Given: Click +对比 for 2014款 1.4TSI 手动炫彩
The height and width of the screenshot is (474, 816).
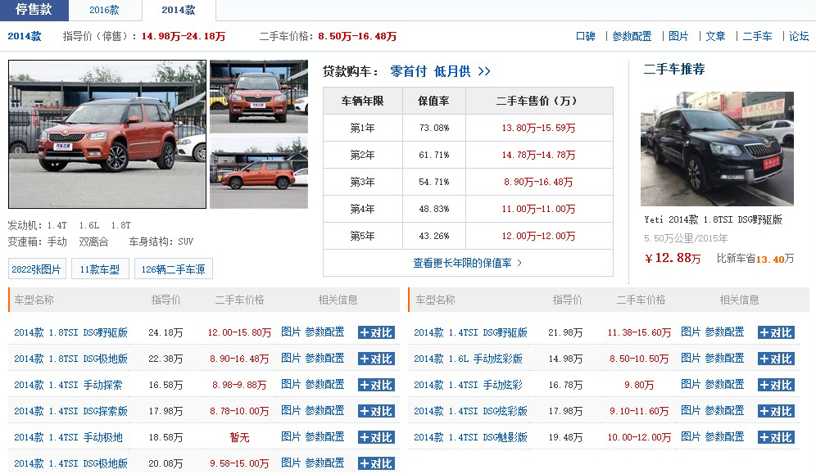Looking at the screenshot, I should (x=775, y=385).
